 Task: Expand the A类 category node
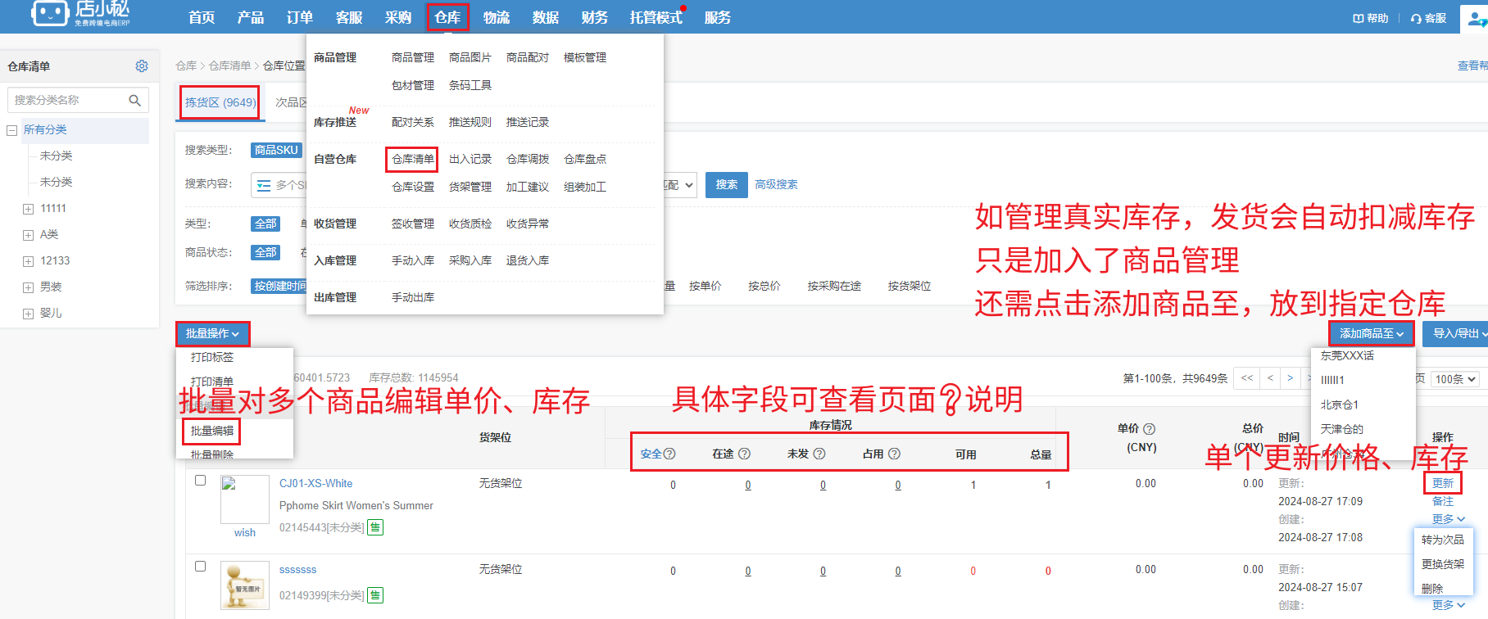pyautogui.click(x=28, y=235)
